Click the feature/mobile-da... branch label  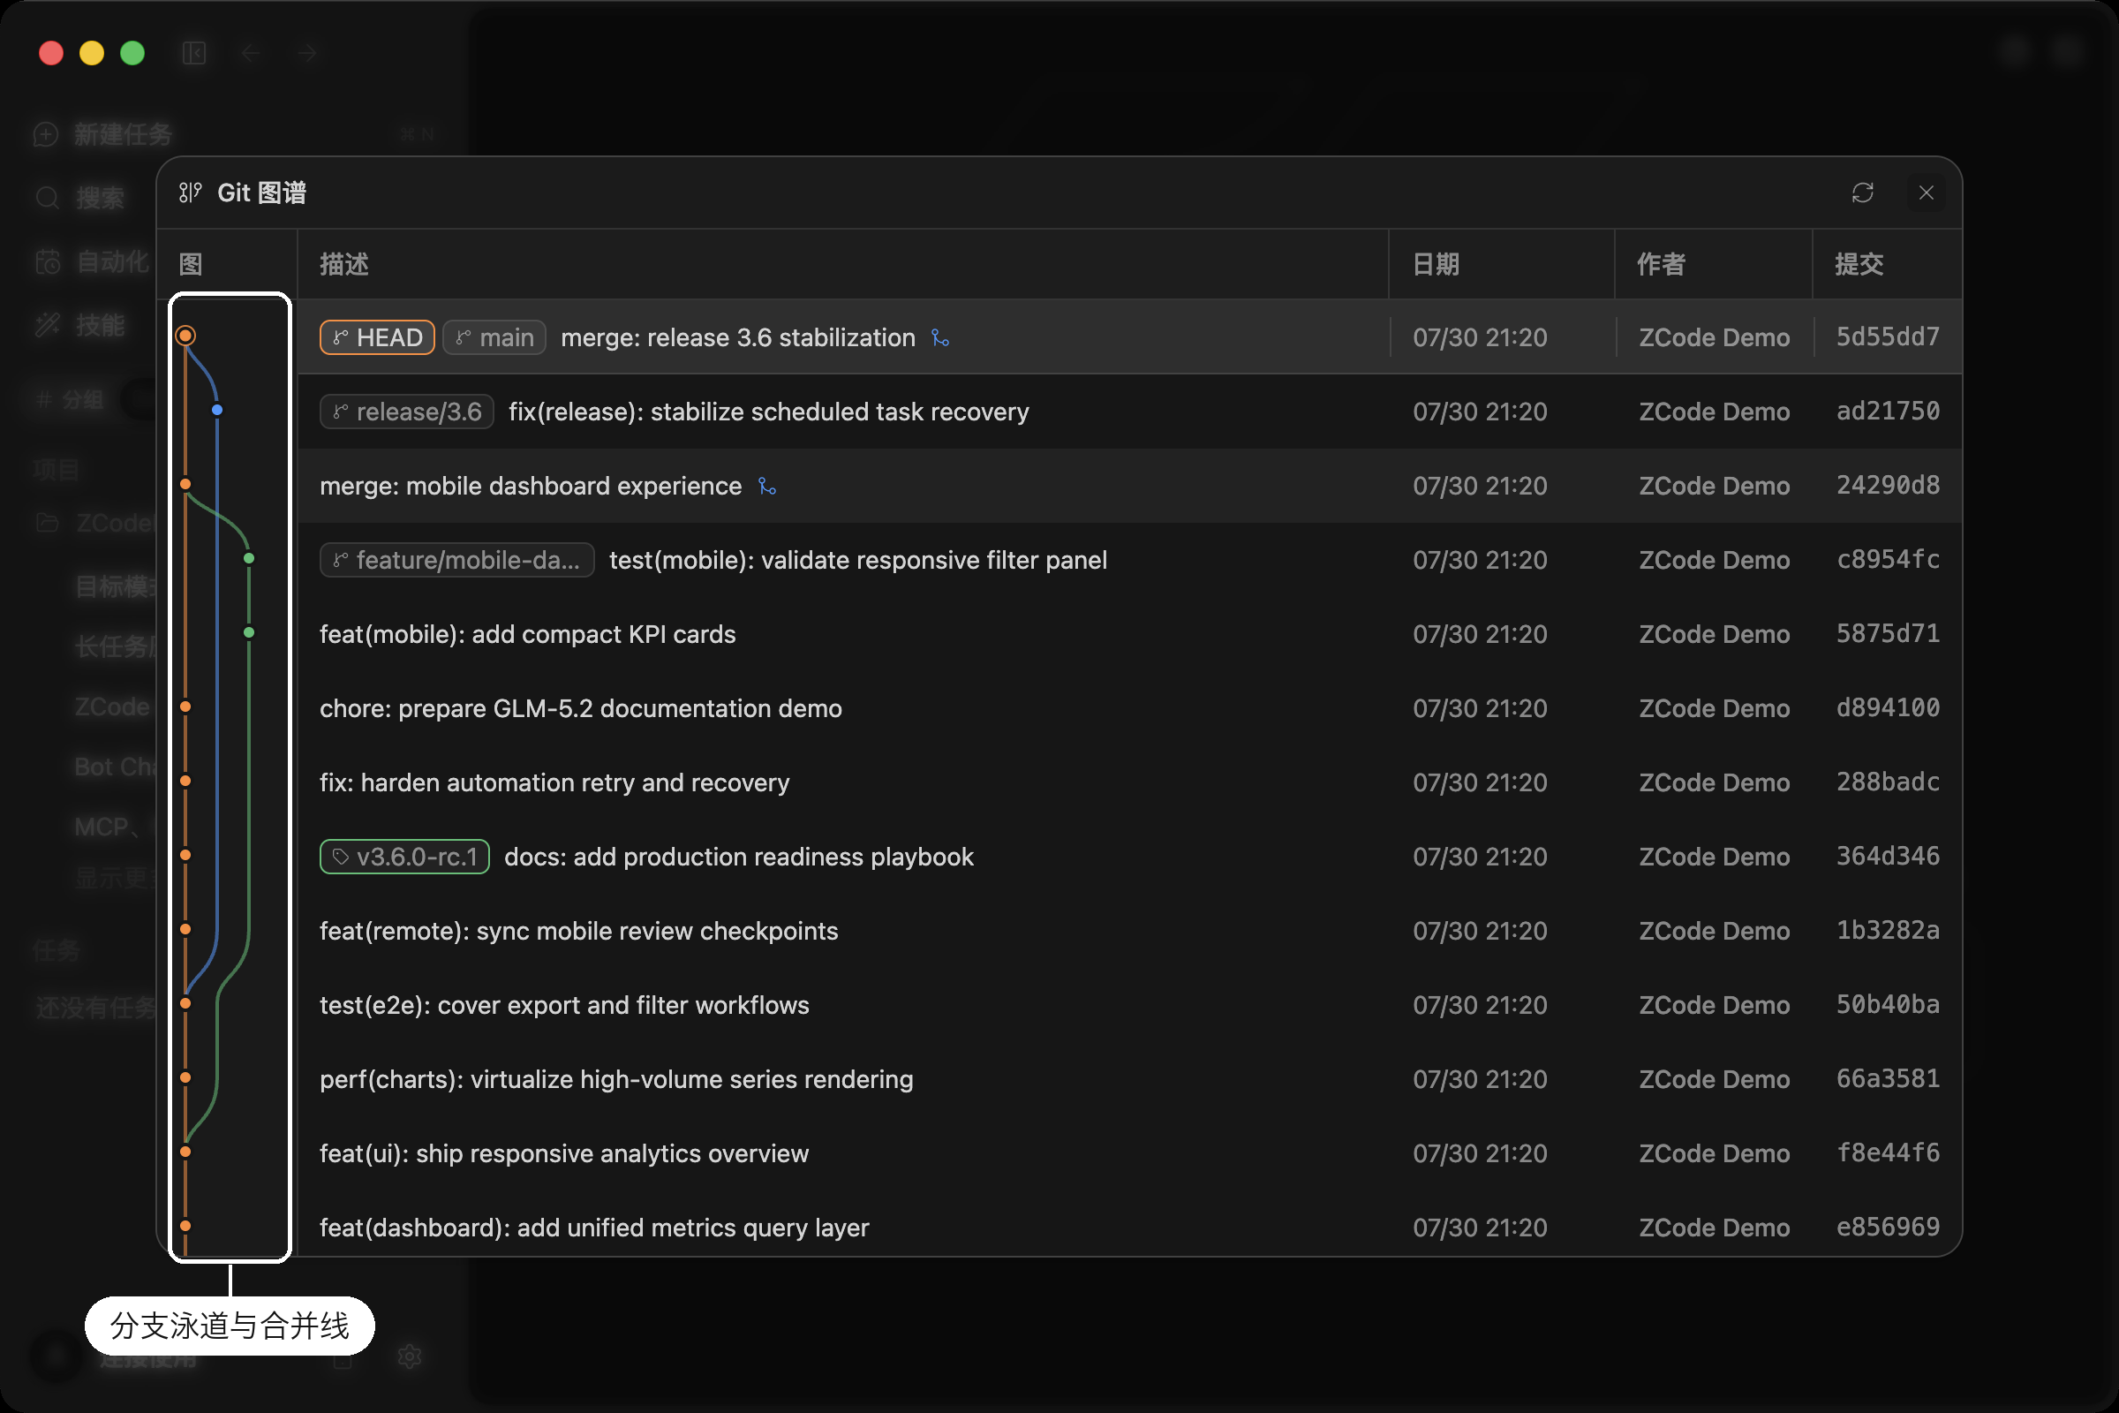point(456,561)
